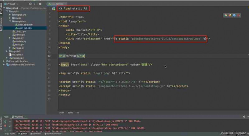
Task: Open the TODO tool window
Action: click(x=11, y=134)
